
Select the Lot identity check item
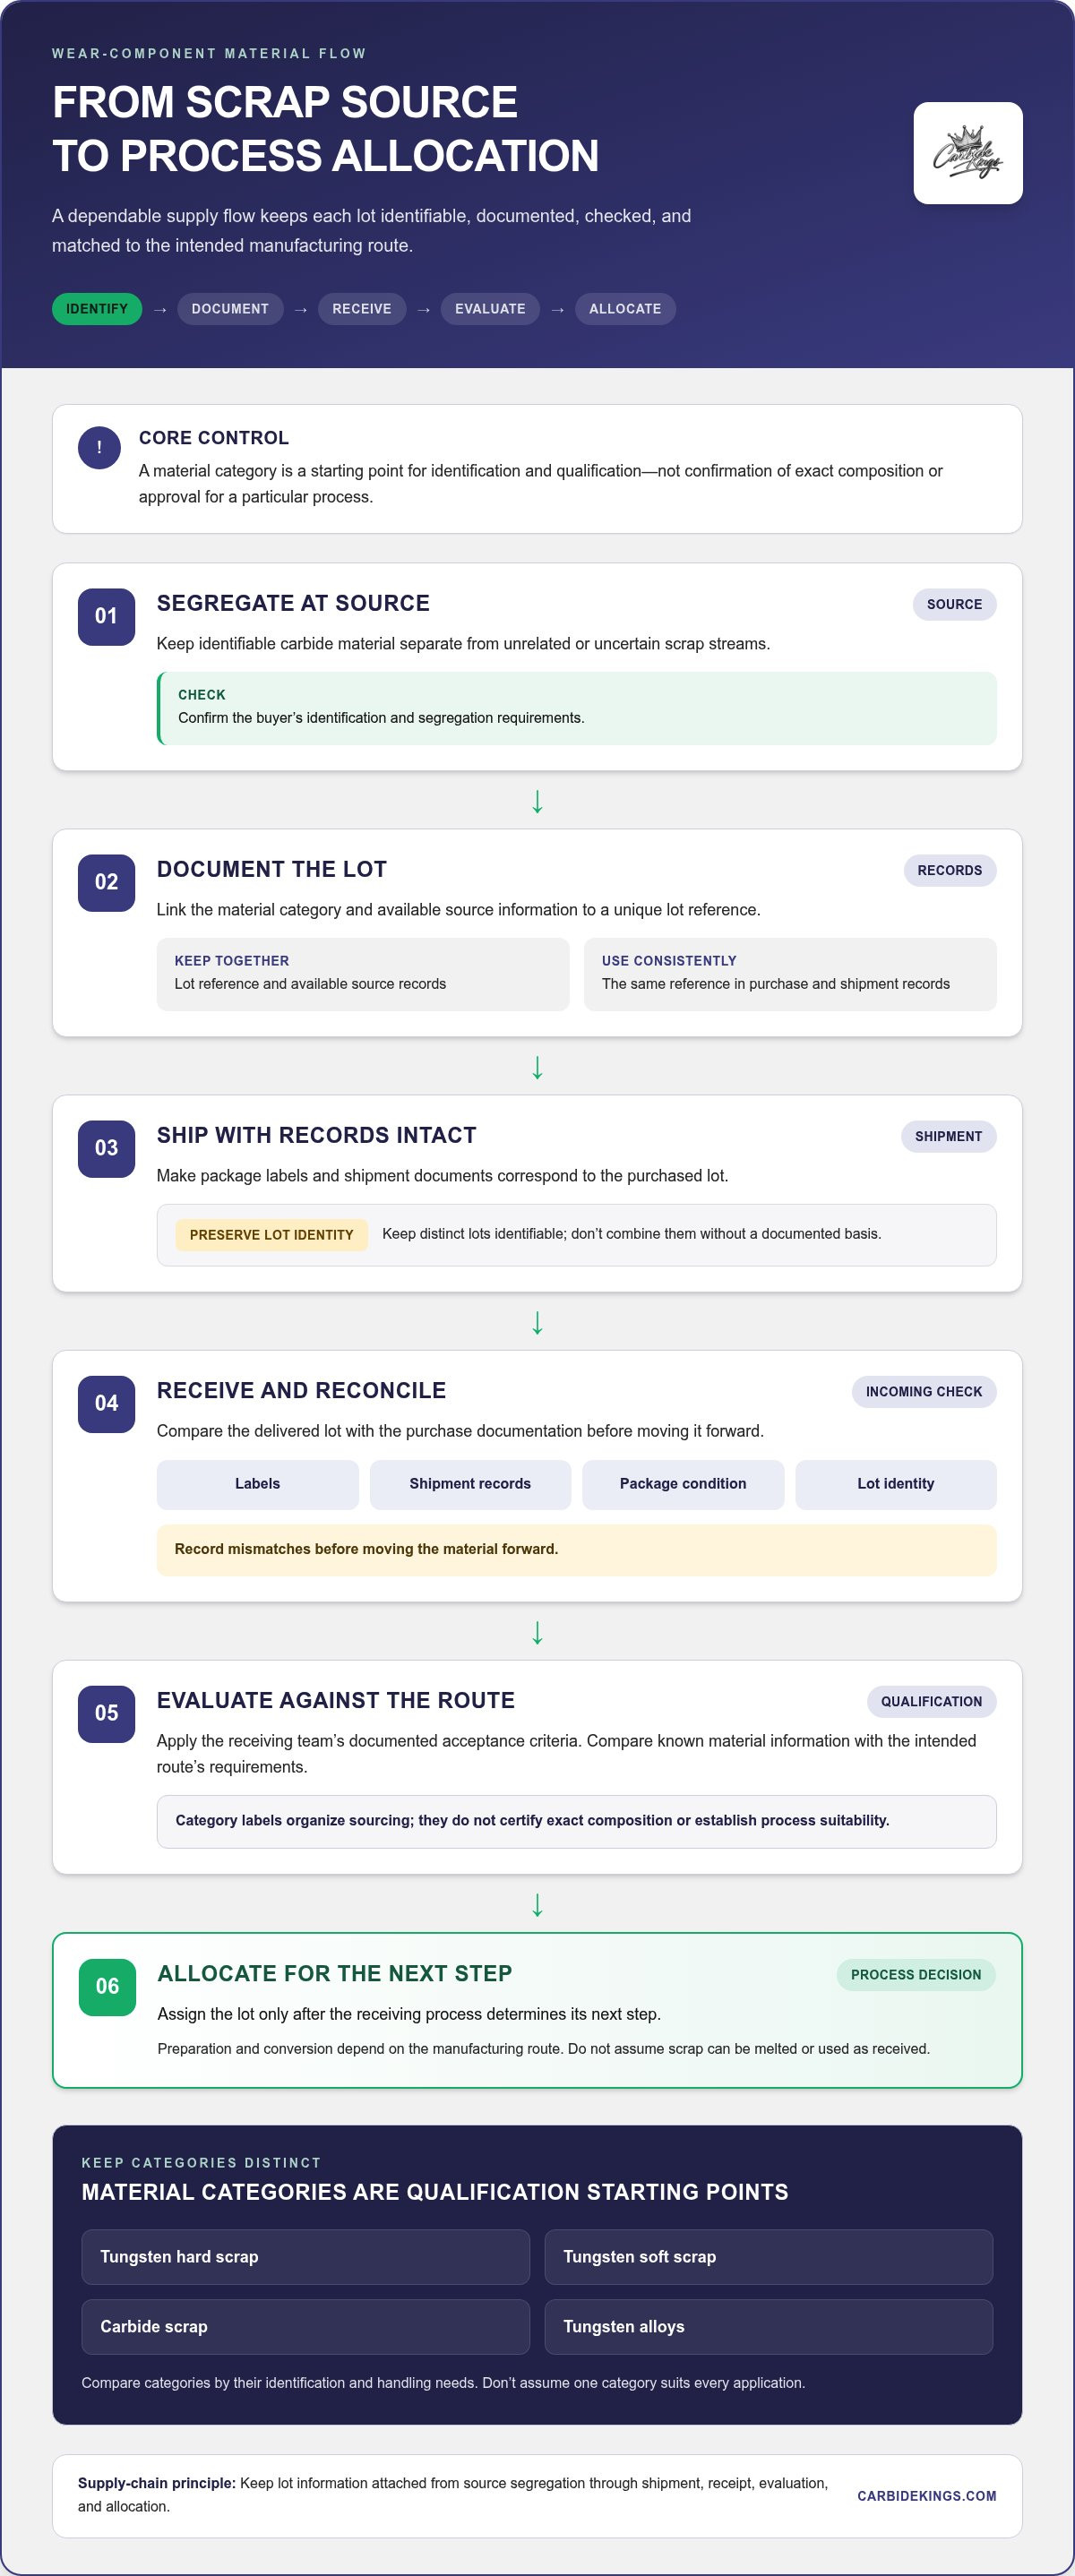[x=896, y=1484]
